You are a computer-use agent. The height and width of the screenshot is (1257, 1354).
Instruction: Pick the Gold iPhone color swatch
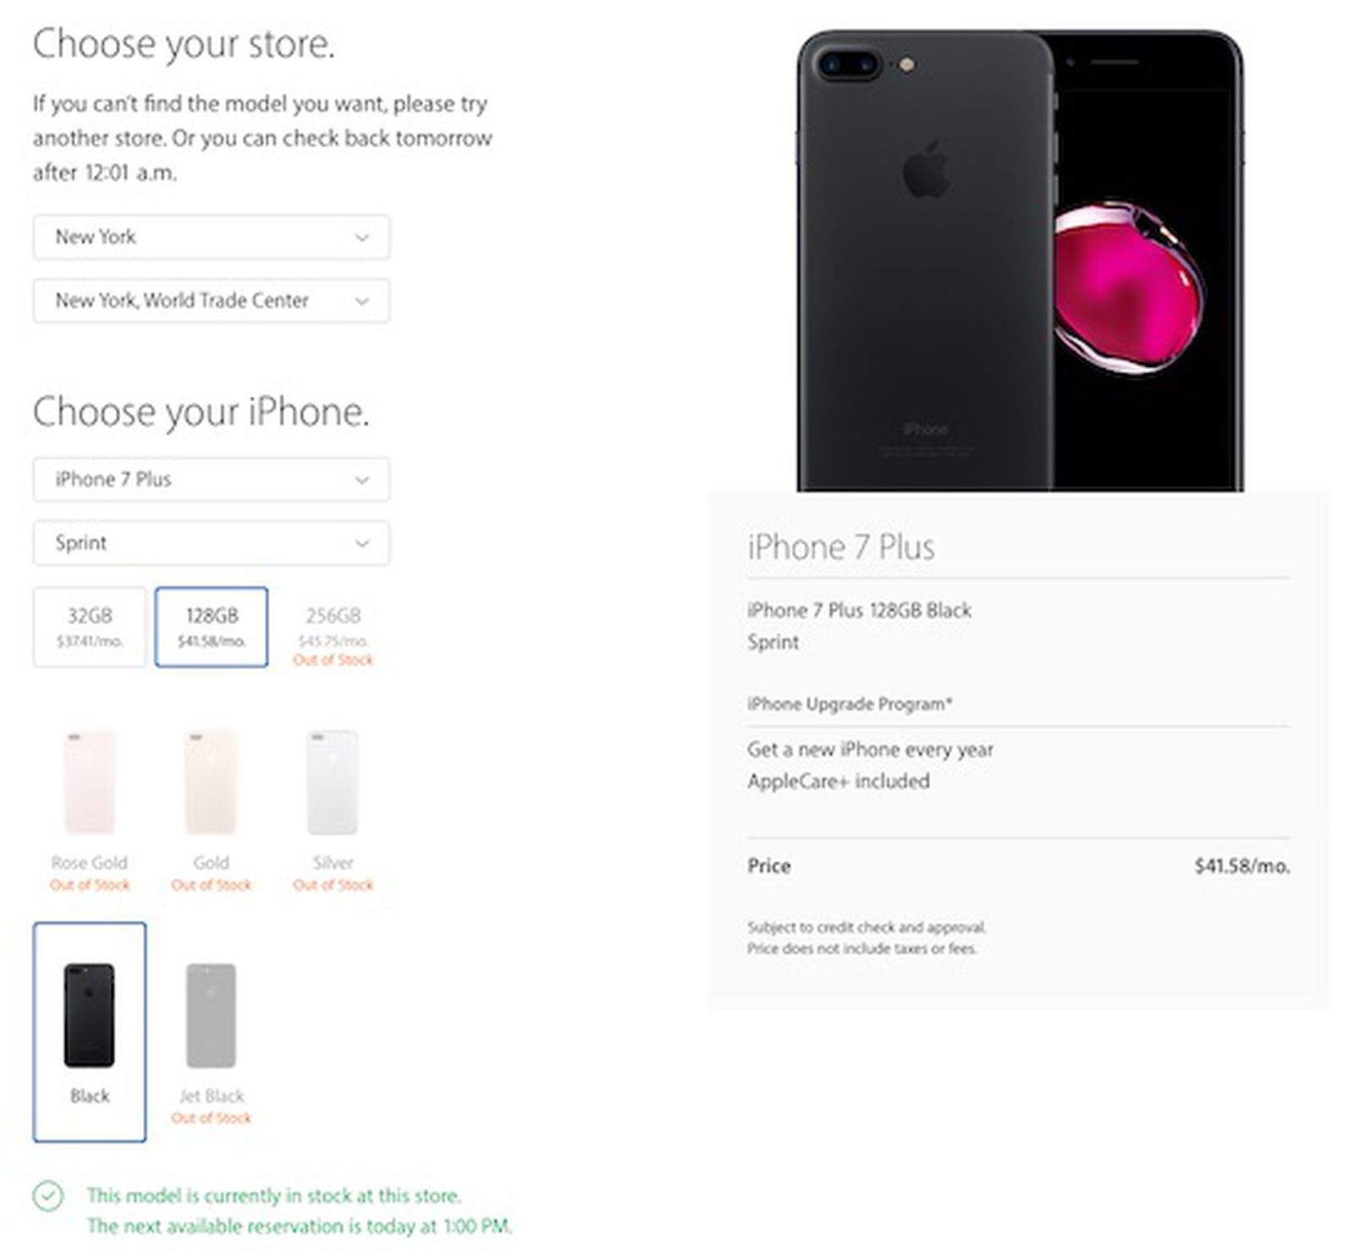(211, 783)
